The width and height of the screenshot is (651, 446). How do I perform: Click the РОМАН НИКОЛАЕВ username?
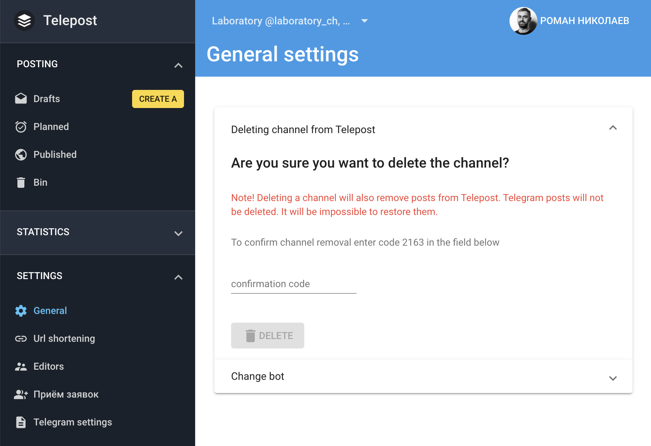(x=584, y=21)
